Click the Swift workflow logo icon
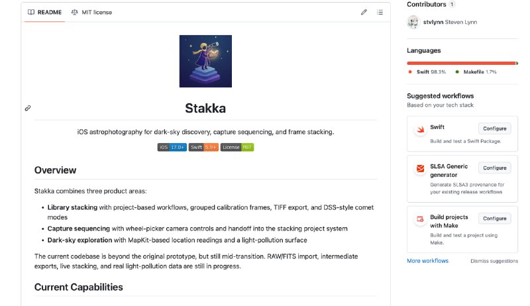 420,130
